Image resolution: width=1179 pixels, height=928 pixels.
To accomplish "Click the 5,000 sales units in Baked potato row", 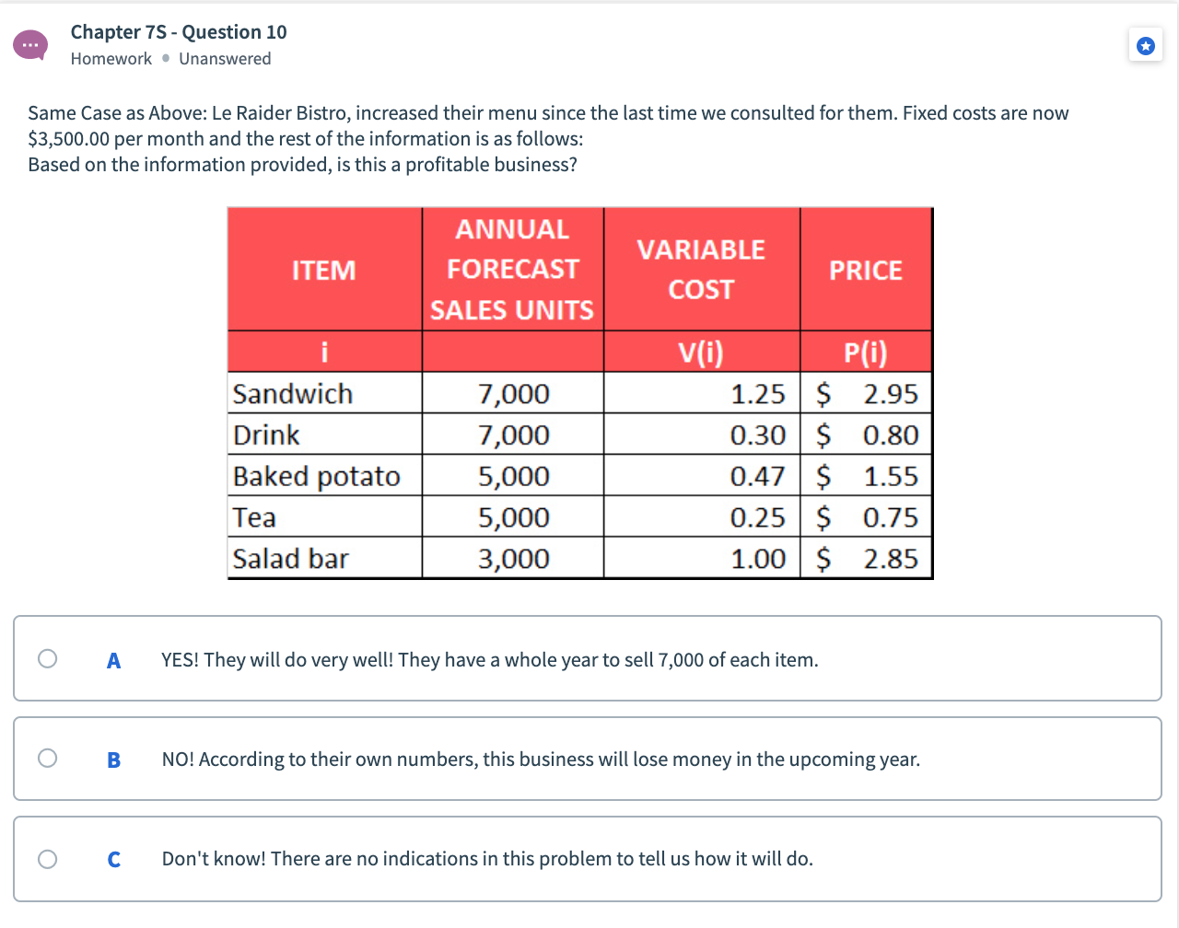I will [x=513, y=476].
